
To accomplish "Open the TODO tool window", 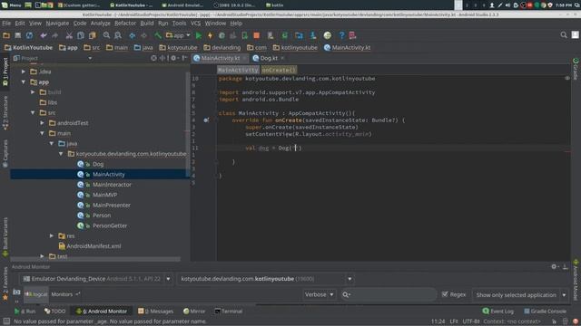I will click(x=54, y=312).
